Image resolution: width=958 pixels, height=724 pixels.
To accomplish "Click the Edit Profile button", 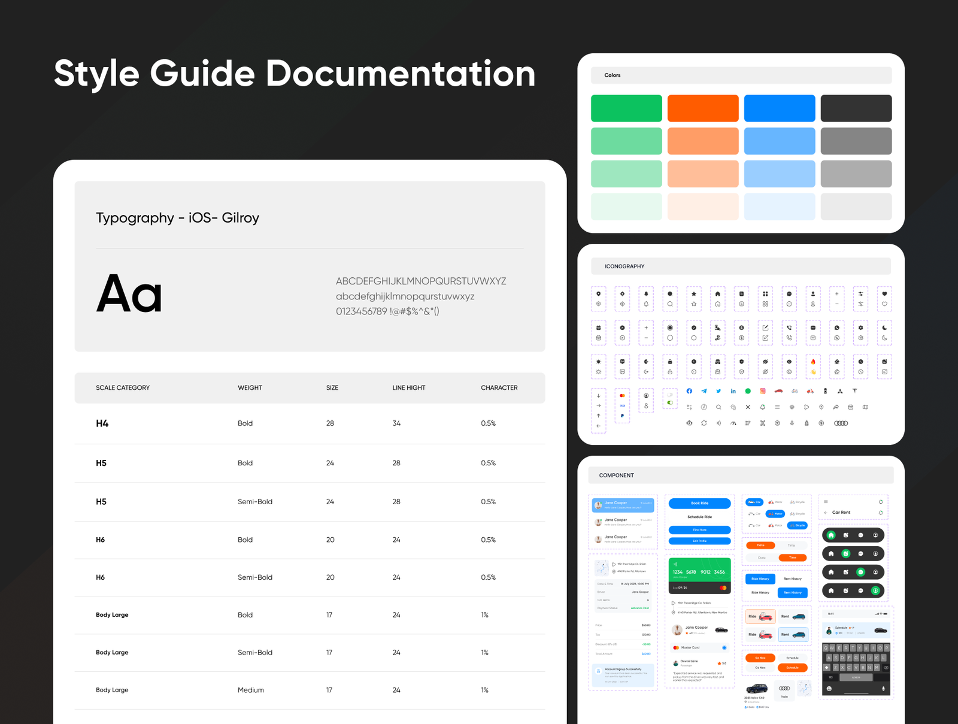I will 699,541.
